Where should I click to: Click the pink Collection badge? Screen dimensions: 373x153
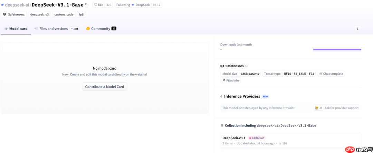coord(257,138)
